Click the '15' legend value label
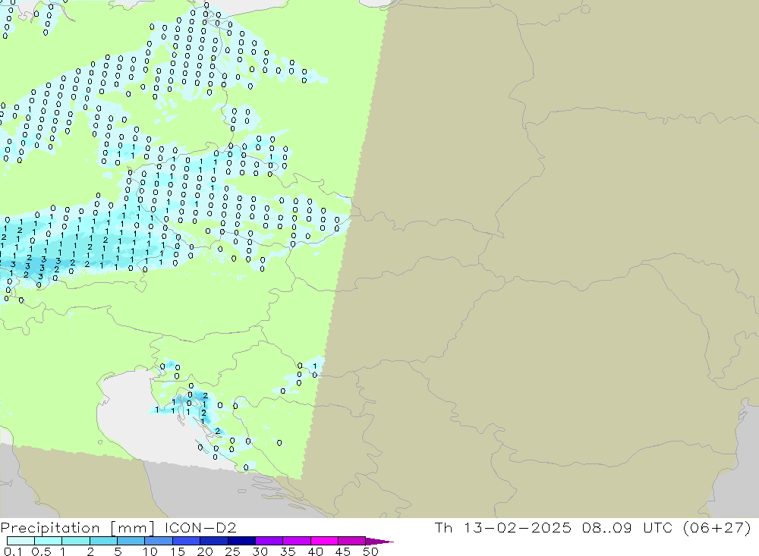The image size is (759, 556). (x=178, y=551)
